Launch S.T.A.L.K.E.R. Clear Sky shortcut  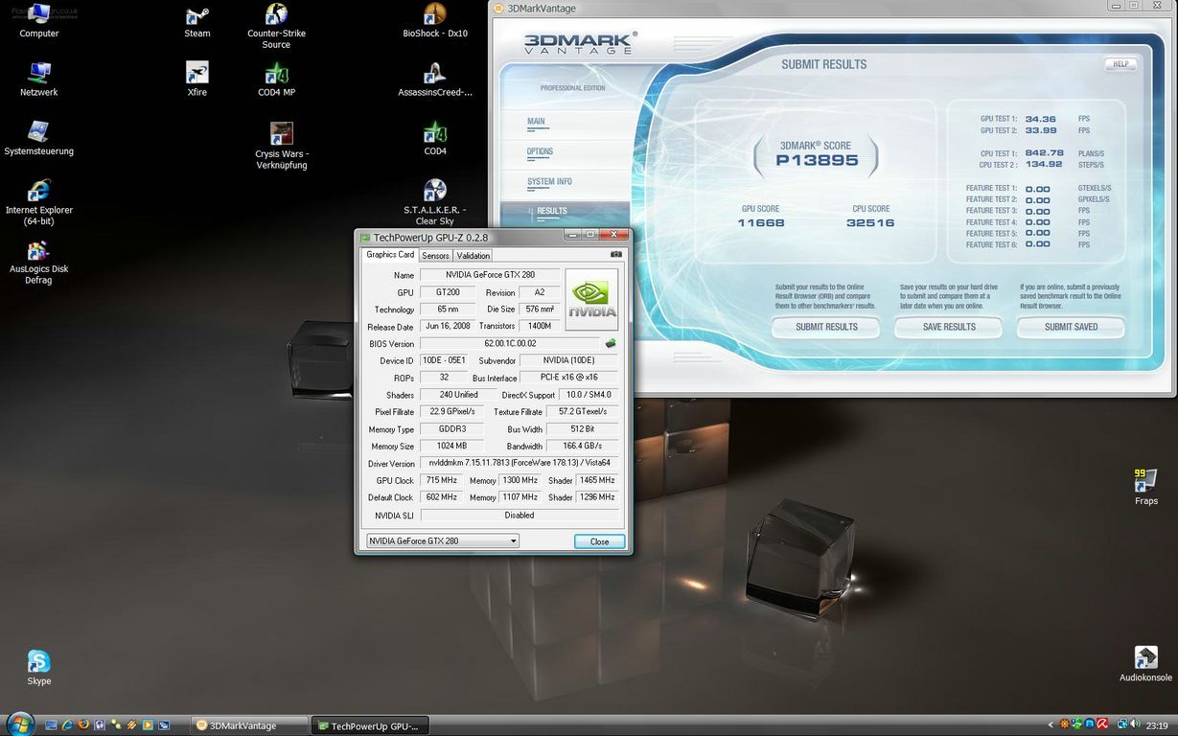point(435,202)
